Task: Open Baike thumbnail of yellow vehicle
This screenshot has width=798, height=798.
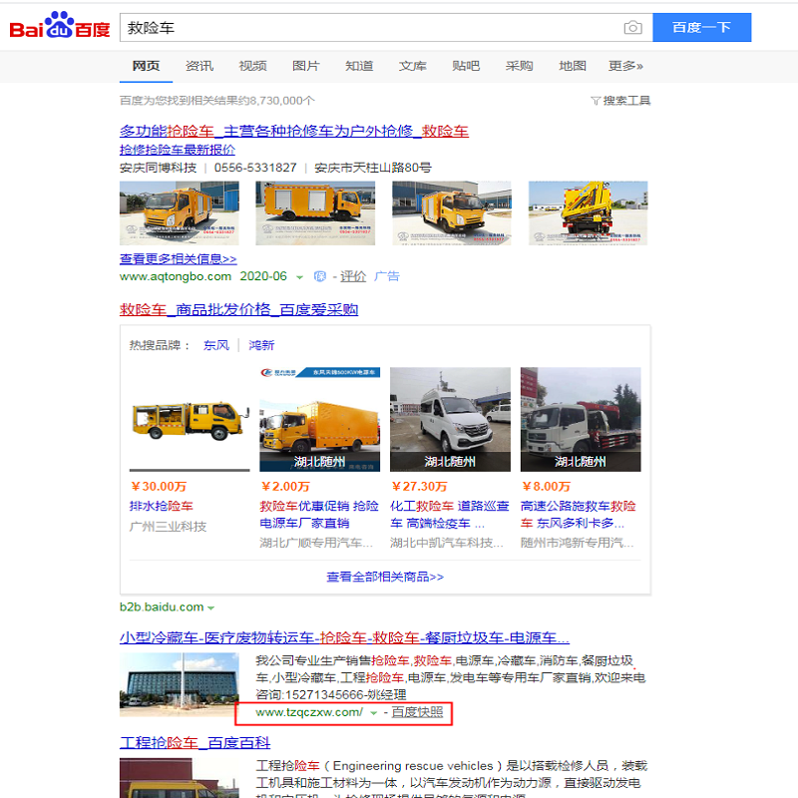Action: 180,778
